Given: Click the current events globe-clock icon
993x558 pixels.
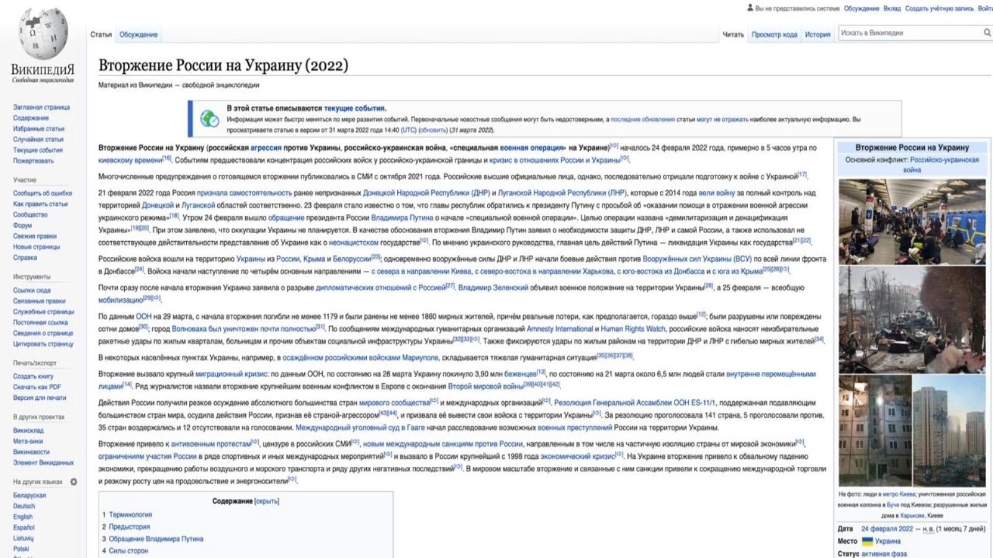Looking at the screenshot, I should point(209,118).
